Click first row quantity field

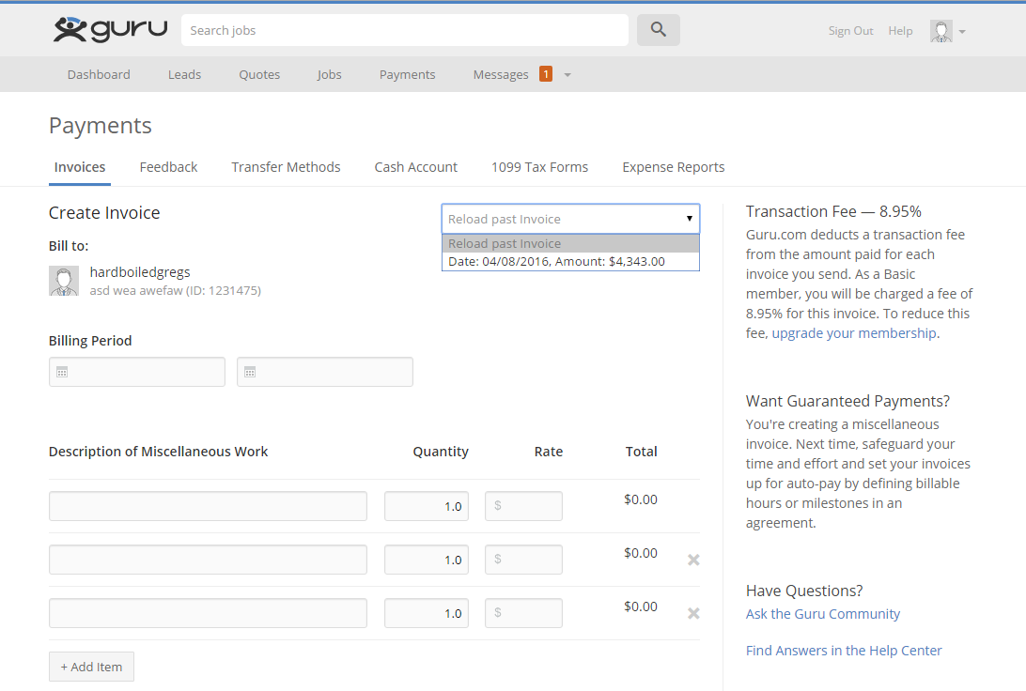(427, 506)
